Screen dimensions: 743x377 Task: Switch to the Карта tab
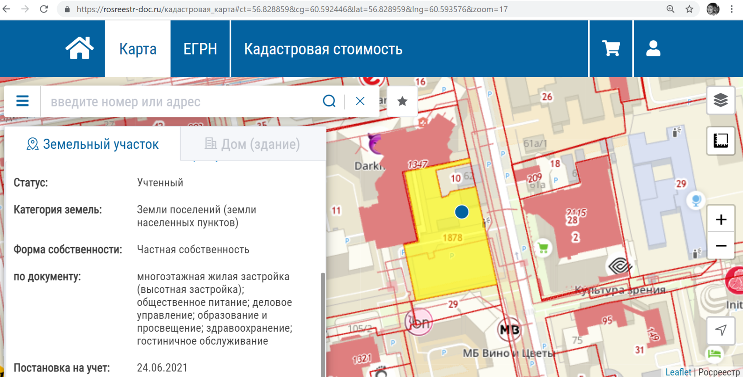138,48
